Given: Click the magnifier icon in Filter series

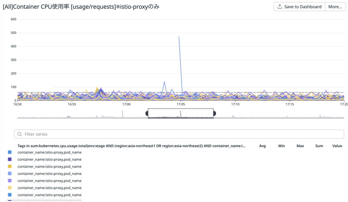Looking at the screenshot, I should [x=20, y=134].
